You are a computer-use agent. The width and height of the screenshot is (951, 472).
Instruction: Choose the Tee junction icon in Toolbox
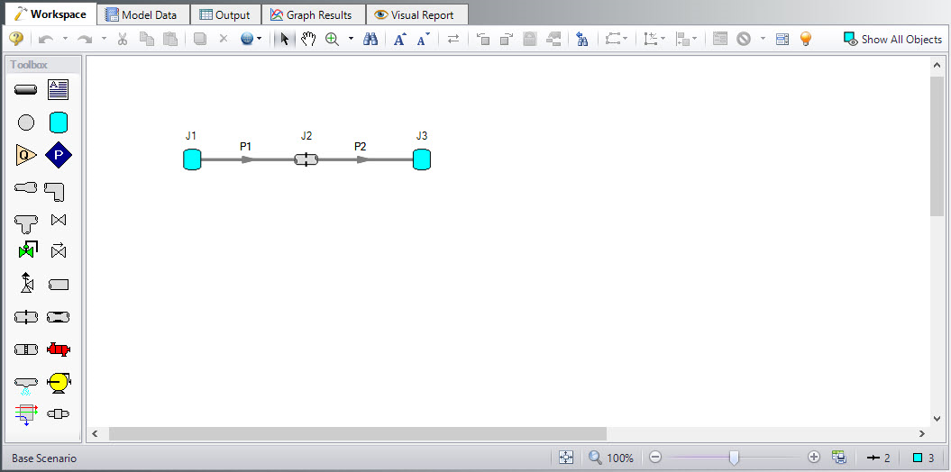(x=26, y=222)
